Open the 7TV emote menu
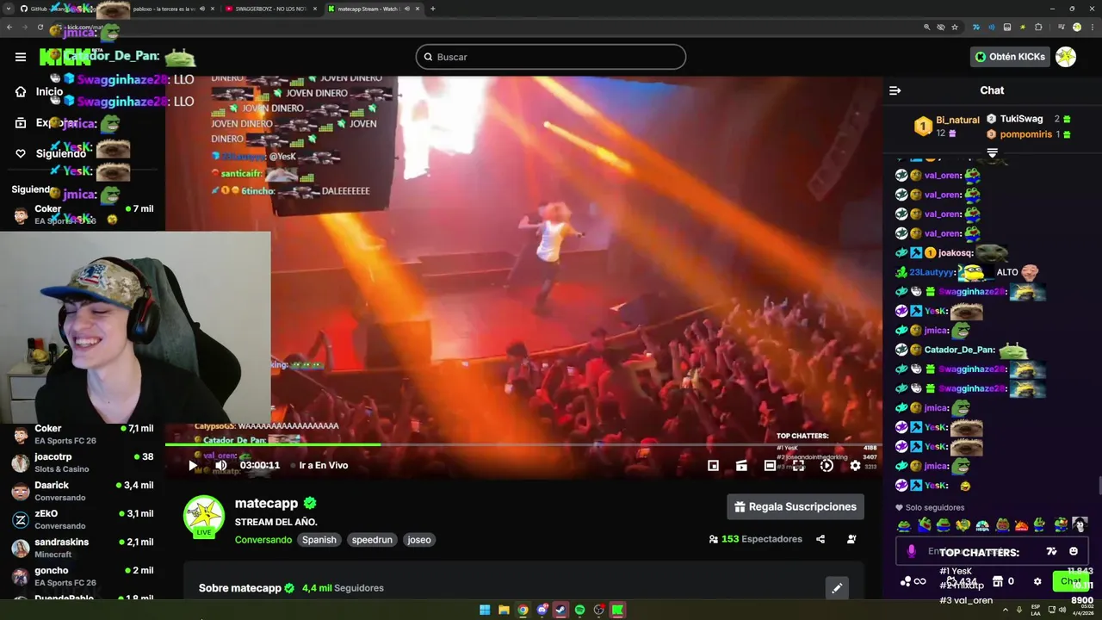This screenshot has width=1102, height=620. 1051,551
